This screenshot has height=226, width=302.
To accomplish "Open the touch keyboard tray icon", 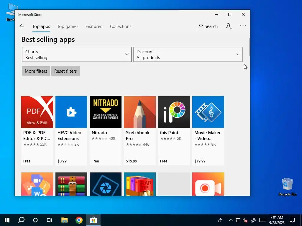I will [x=262, y=220].
